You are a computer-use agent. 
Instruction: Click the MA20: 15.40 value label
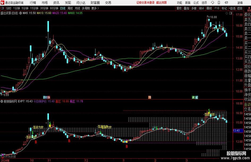pyautogui.click(x=59, y=13)
